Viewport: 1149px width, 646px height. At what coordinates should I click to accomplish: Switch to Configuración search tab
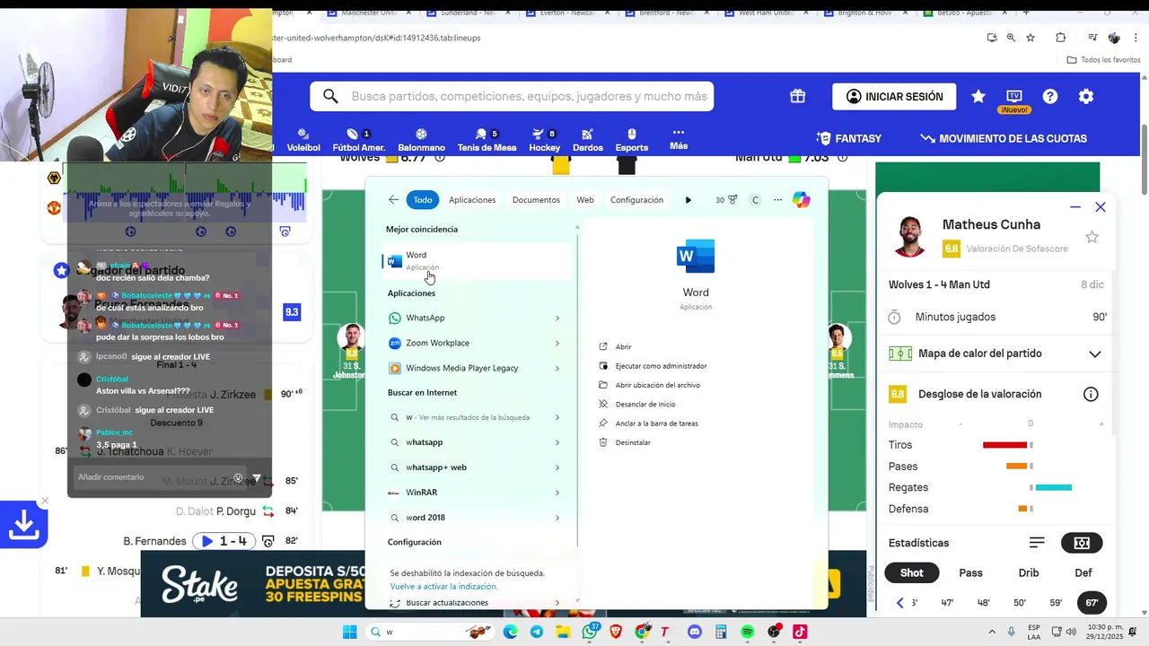pos(636,200)
